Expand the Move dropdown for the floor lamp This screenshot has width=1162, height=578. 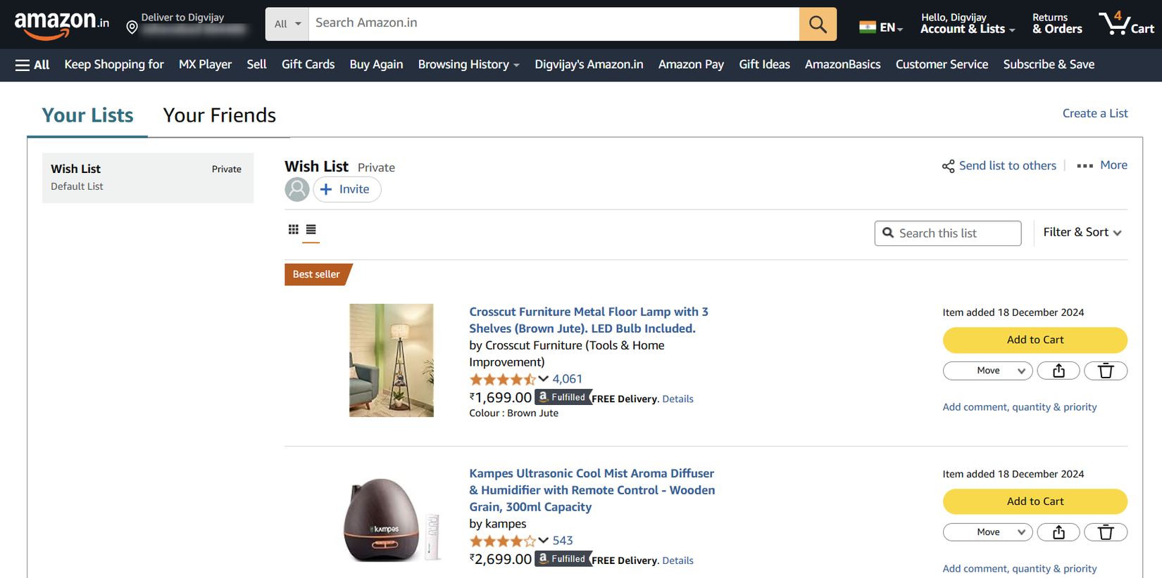[987, 371]
